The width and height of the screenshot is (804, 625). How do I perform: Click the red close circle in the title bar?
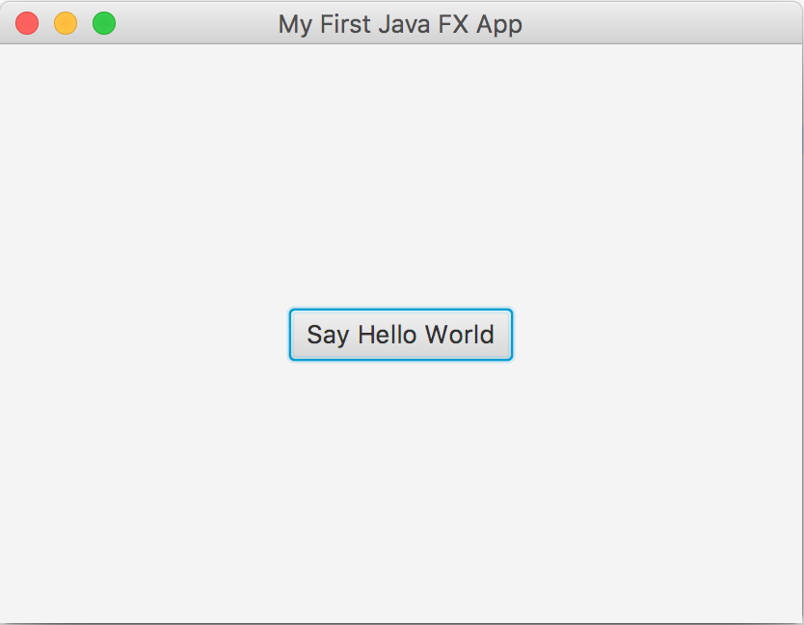[x=27, y=23]
